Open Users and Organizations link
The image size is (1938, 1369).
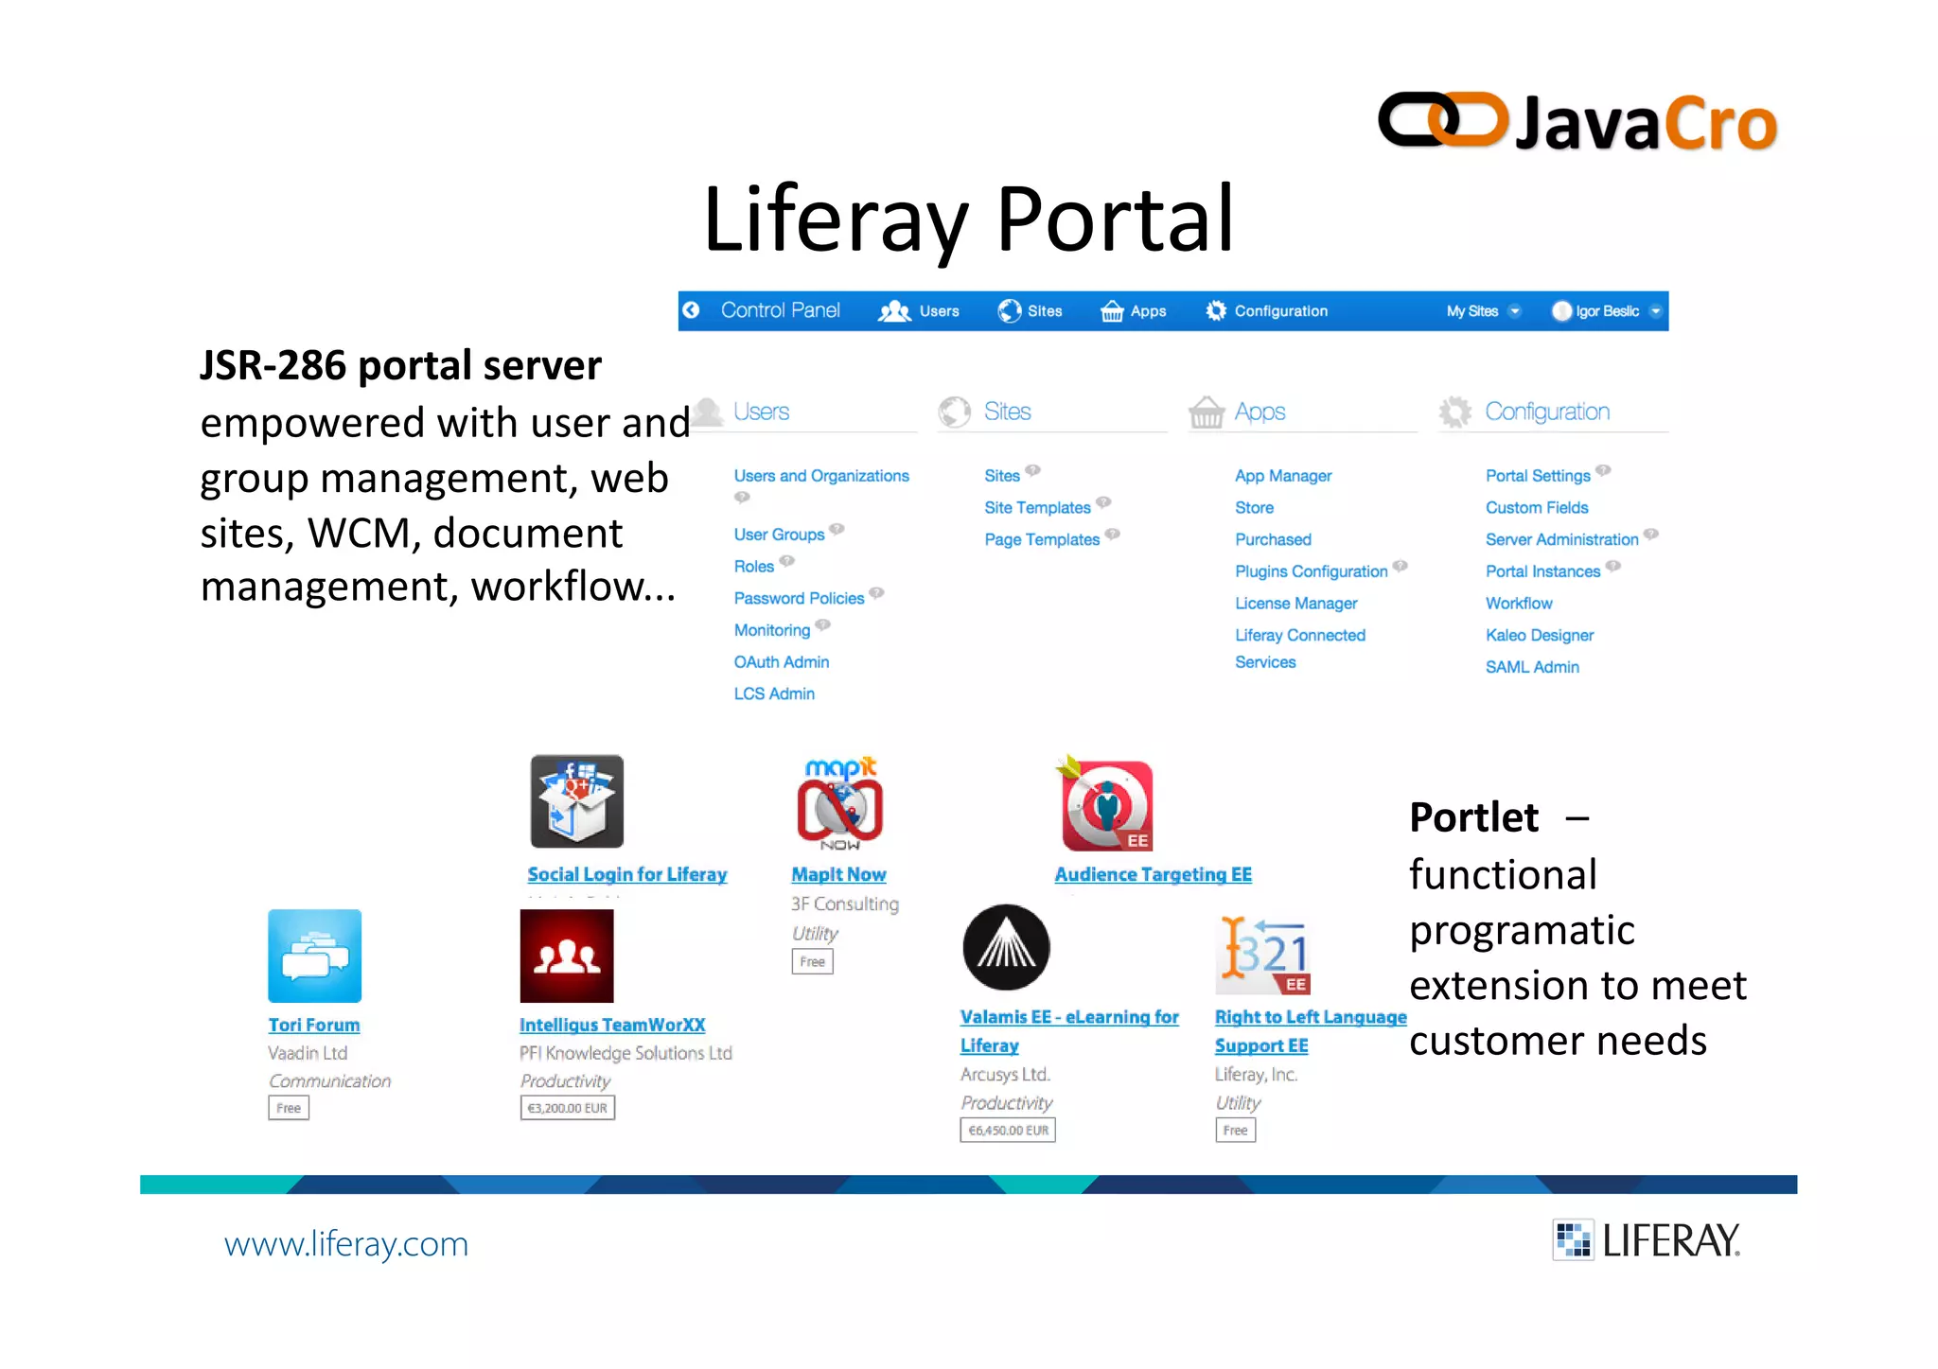tap(820, 476)
